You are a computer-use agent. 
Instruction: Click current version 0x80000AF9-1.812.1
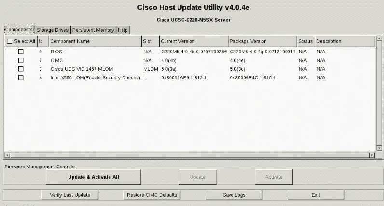pos(184,77)
